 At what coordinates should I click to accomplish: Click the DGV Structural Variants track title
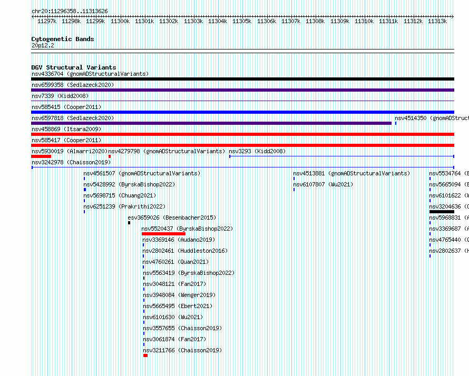pyautogui.click(x=74, y=67)
